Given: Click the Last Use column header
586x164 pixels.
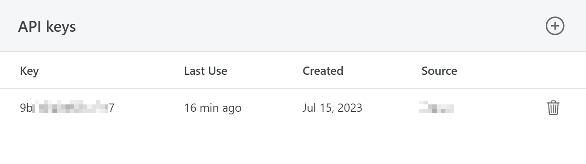Looking at the screenshot, I should (206, 71).
